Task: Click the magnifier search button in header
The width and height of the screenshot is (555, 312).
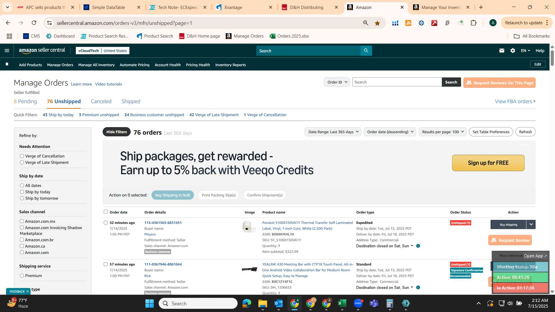Action: (366, 51)
